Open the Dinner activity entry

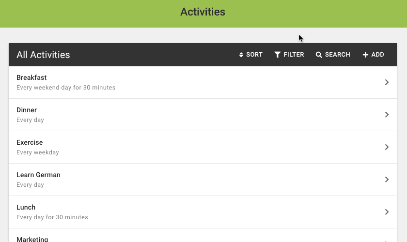(x=27, y=110)
